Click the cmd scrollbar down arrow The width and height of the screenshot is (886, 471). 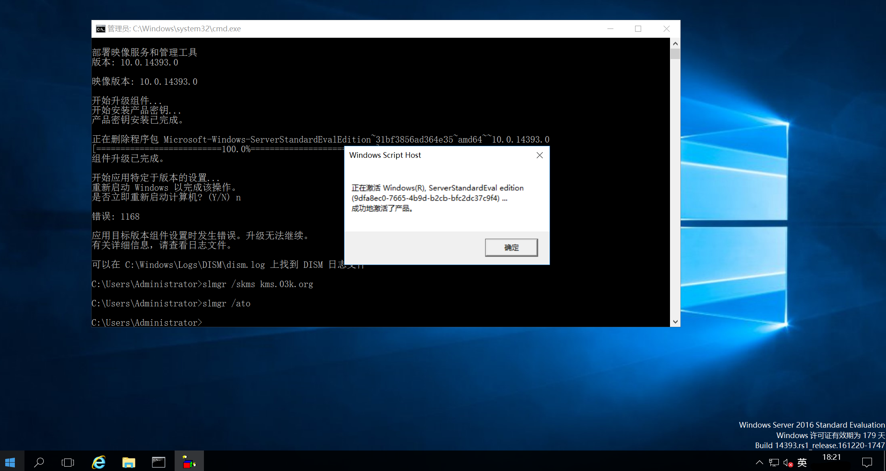pyautogui.click(x=675, y=322)
